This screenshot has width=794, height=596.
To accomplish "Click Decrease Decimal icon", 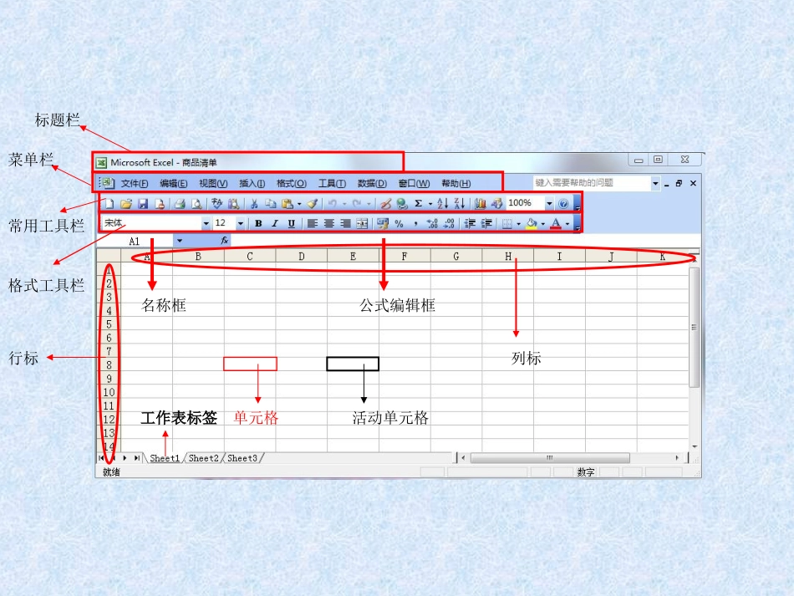I will click(449, 223).
